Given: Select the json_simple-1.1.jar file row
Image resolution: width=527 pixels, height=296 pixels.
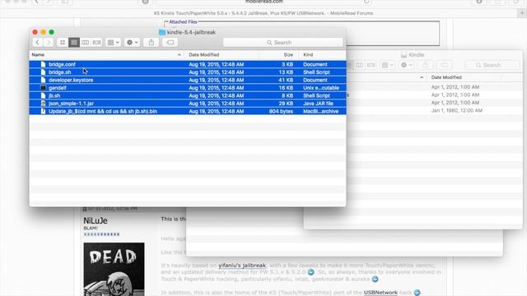Looking at the screenshot, I should (x=188, y=104).
